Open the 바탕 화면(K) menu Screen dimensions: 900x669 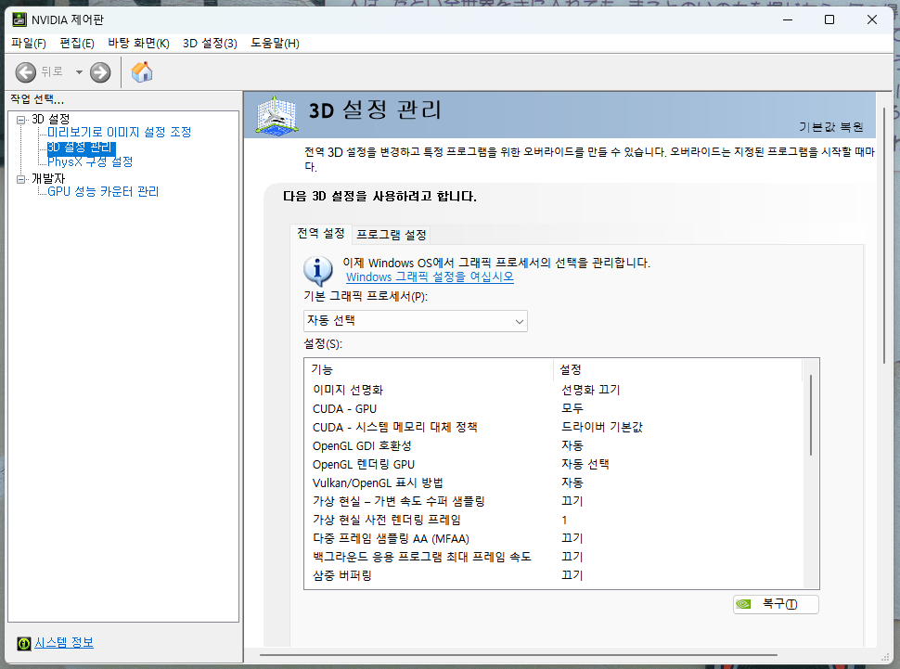(138, 43)
